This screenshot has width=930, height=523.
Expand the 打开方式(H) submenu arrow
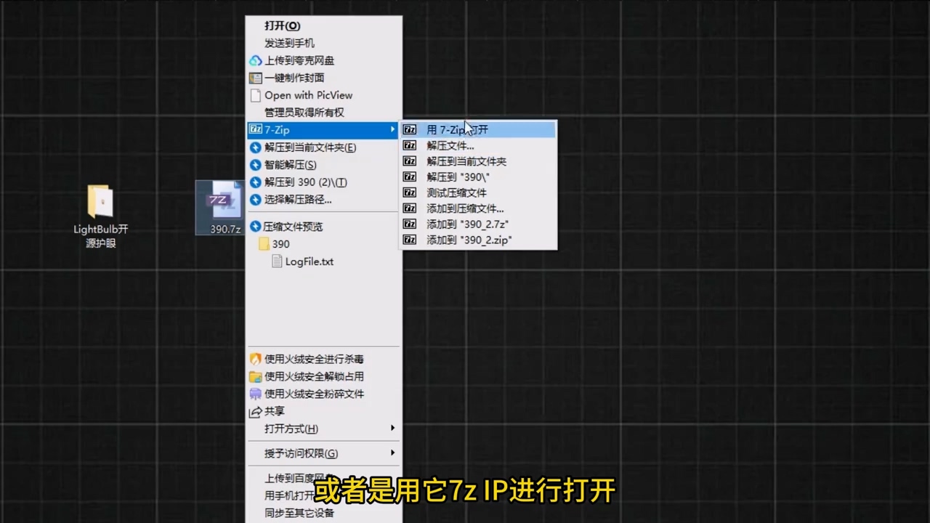pos(393,428)
